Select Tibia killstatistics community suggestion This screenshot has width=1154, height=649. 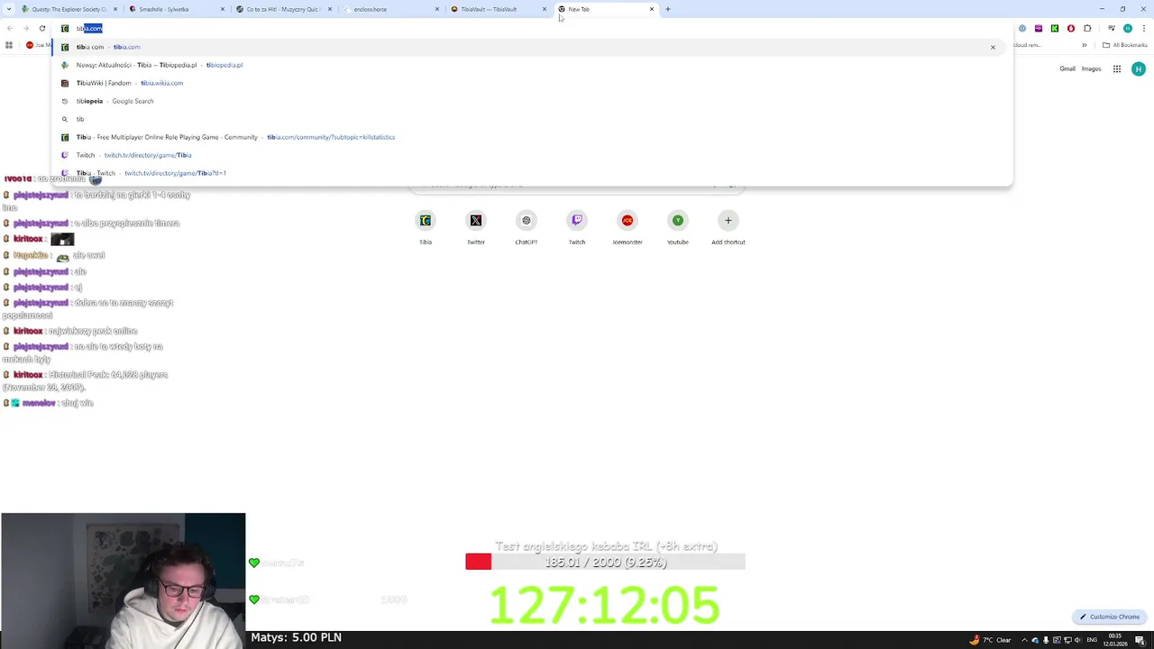(x=530, y=137)
